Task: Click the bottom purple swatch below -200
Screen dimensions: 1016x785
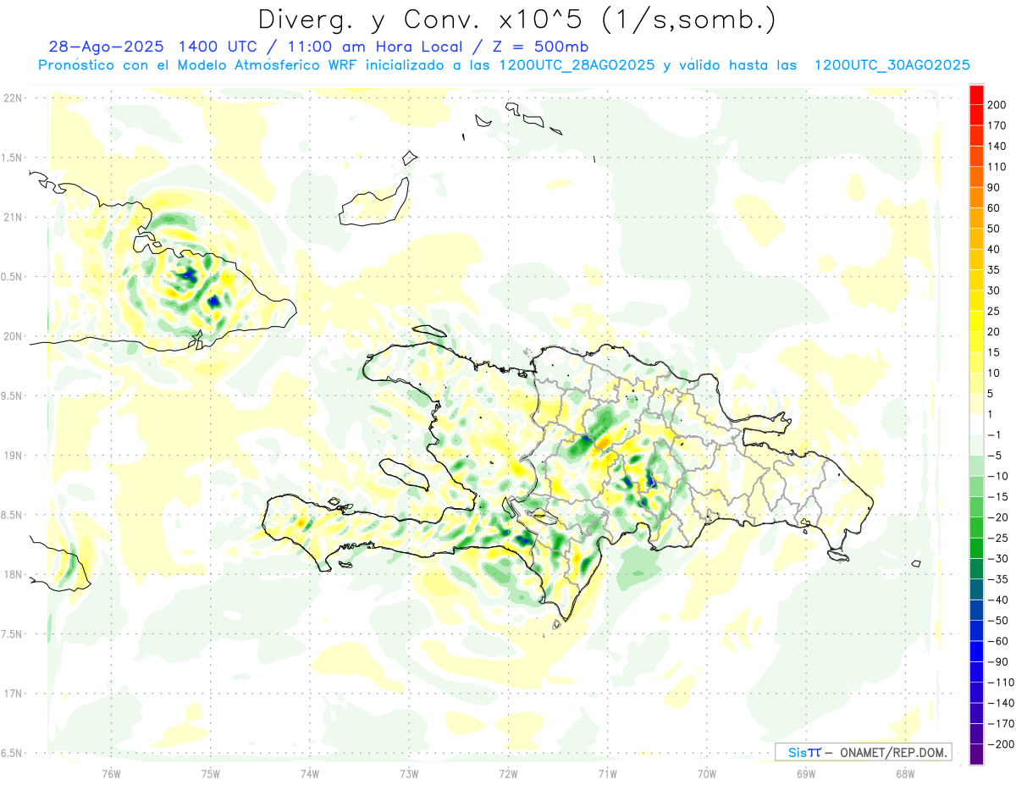Action: [x=976, y=755]
